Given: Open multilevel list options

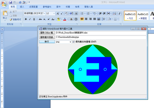Looking at the screenshot, I should 95,14.
